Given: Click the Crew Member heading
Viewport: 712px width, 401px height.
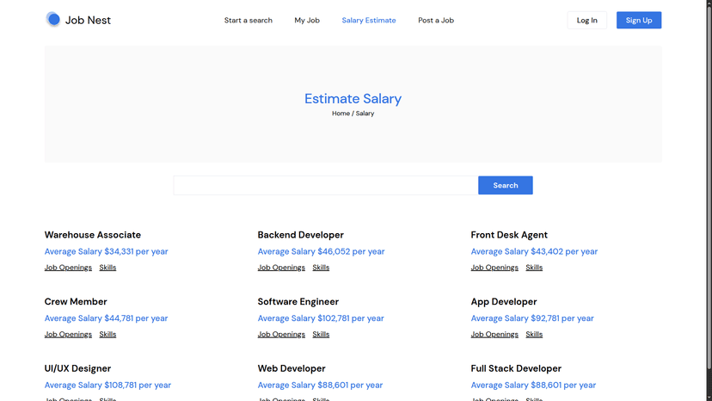Looking at the screenshot, I should [x=76, y=302].
